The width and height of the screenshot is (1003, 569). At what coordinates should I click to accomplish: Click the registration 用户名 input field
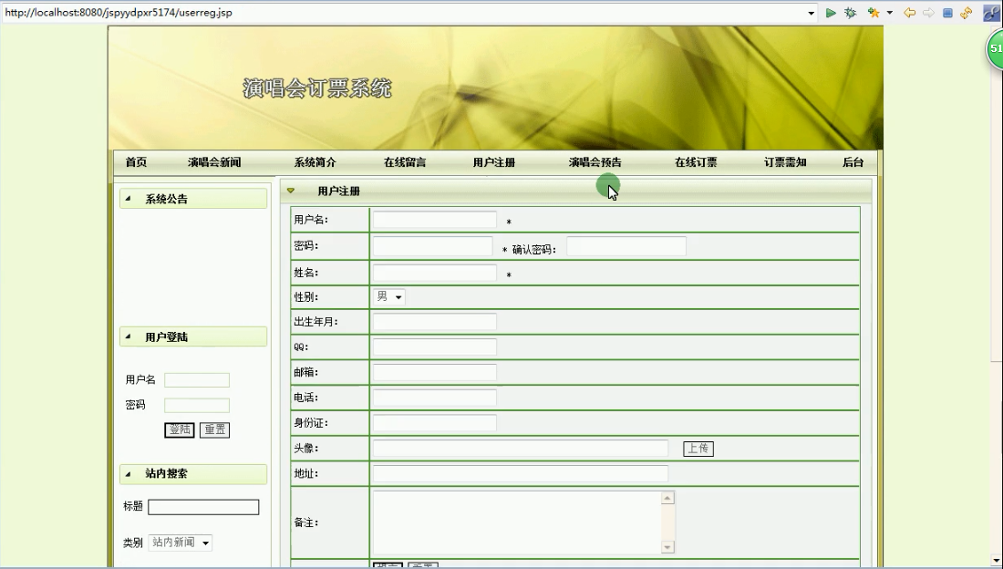pyautogui.click(x=434, y=220)
